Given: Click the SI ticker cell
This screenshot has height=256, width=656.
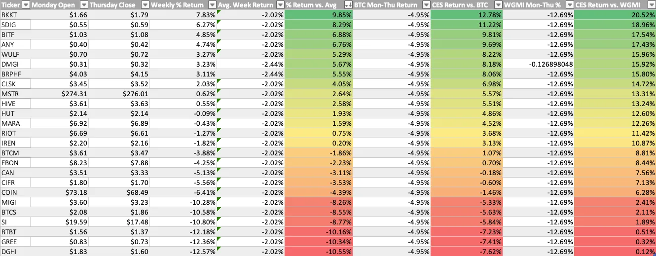Looking at the screenshot, I should 15,222.
